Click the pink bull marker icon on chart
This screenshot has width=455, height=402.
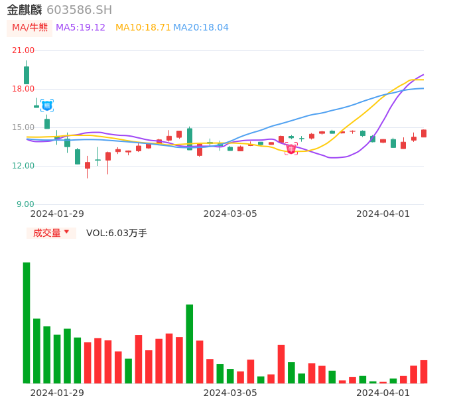pos(291,149)
